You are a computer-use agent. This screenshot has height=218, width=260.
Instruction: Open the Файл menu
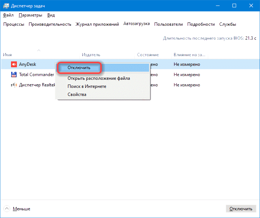(8, 15)
